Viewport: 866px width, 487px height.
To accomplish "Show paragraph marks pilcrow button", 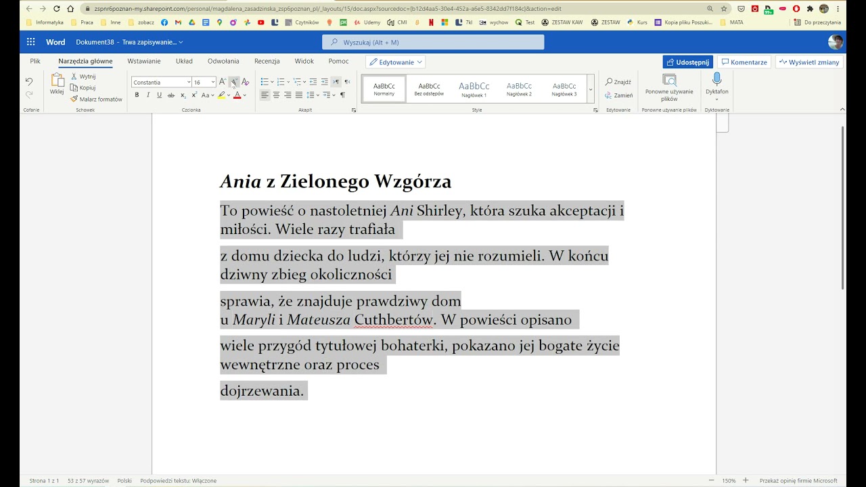I will click(x=342, y=95).
